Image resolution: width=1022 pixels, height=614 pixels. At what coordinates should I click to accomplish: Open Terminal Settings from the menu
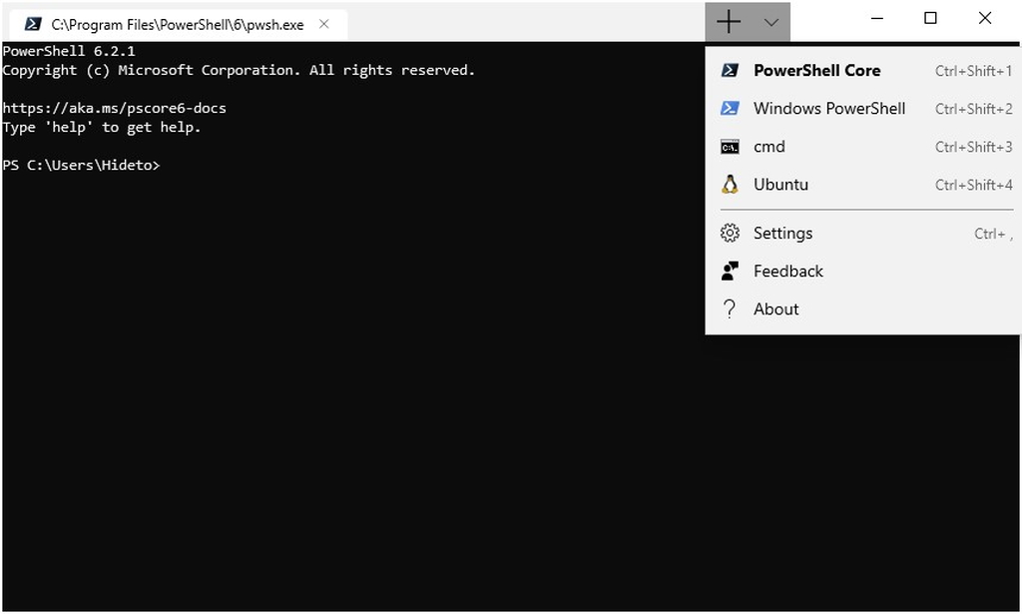coord(782,233)
